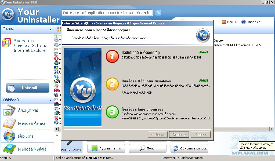Focus the Instant Search input field

(x=107, y=13)
